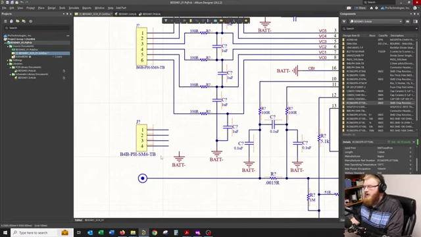The image size is (421, 237).
Task: Select the BQ7791501PWR component row
Action: pos(379,51)
